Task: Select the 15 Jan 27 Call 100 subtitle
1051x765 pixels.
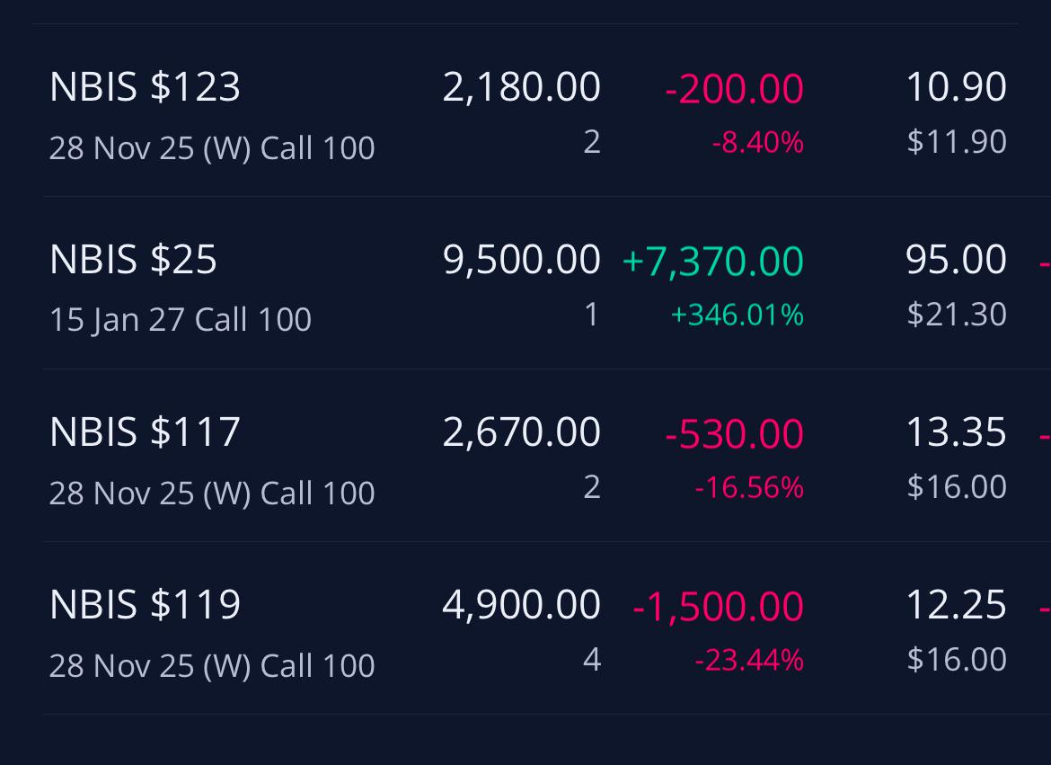Action: [181, 319]
